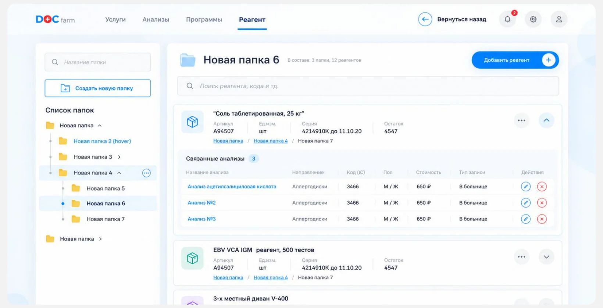Open options menu for Новая папка 4

point(146,173)
